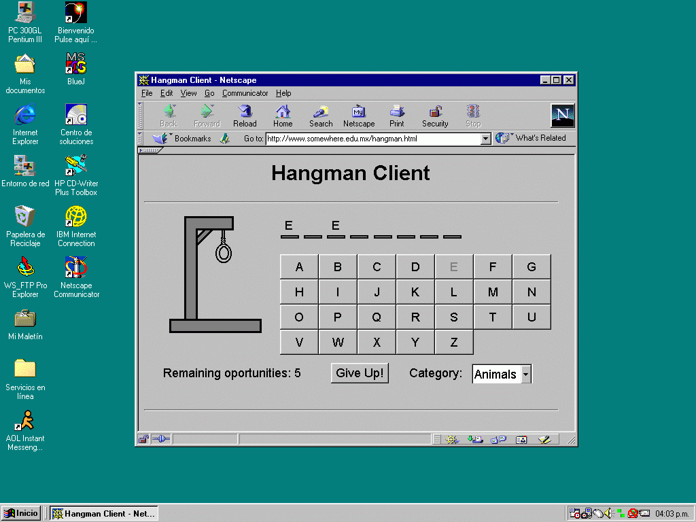696x522 pixels.
Task: Expand the Category dropdown showing Animals
Action: [525, 375]
